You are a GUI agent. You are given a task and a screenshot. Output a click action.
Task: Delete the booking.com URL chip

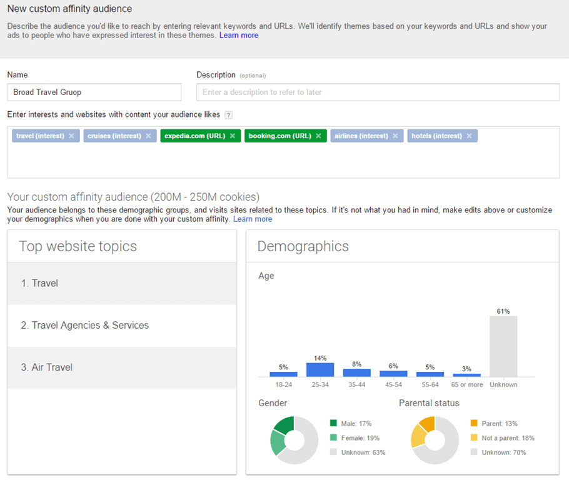point(318,136)
